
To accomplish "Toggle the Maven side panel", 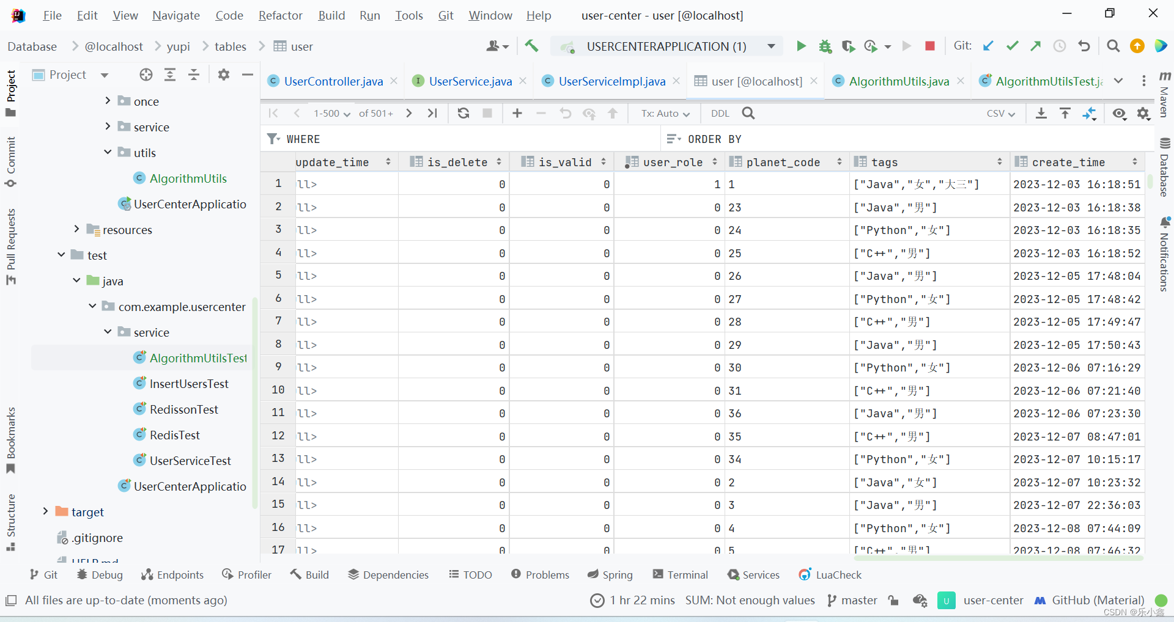I will 1164,94.
